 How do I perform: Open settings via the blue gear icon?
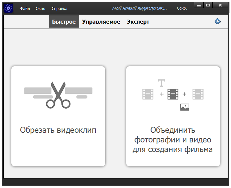coord(218,21)
